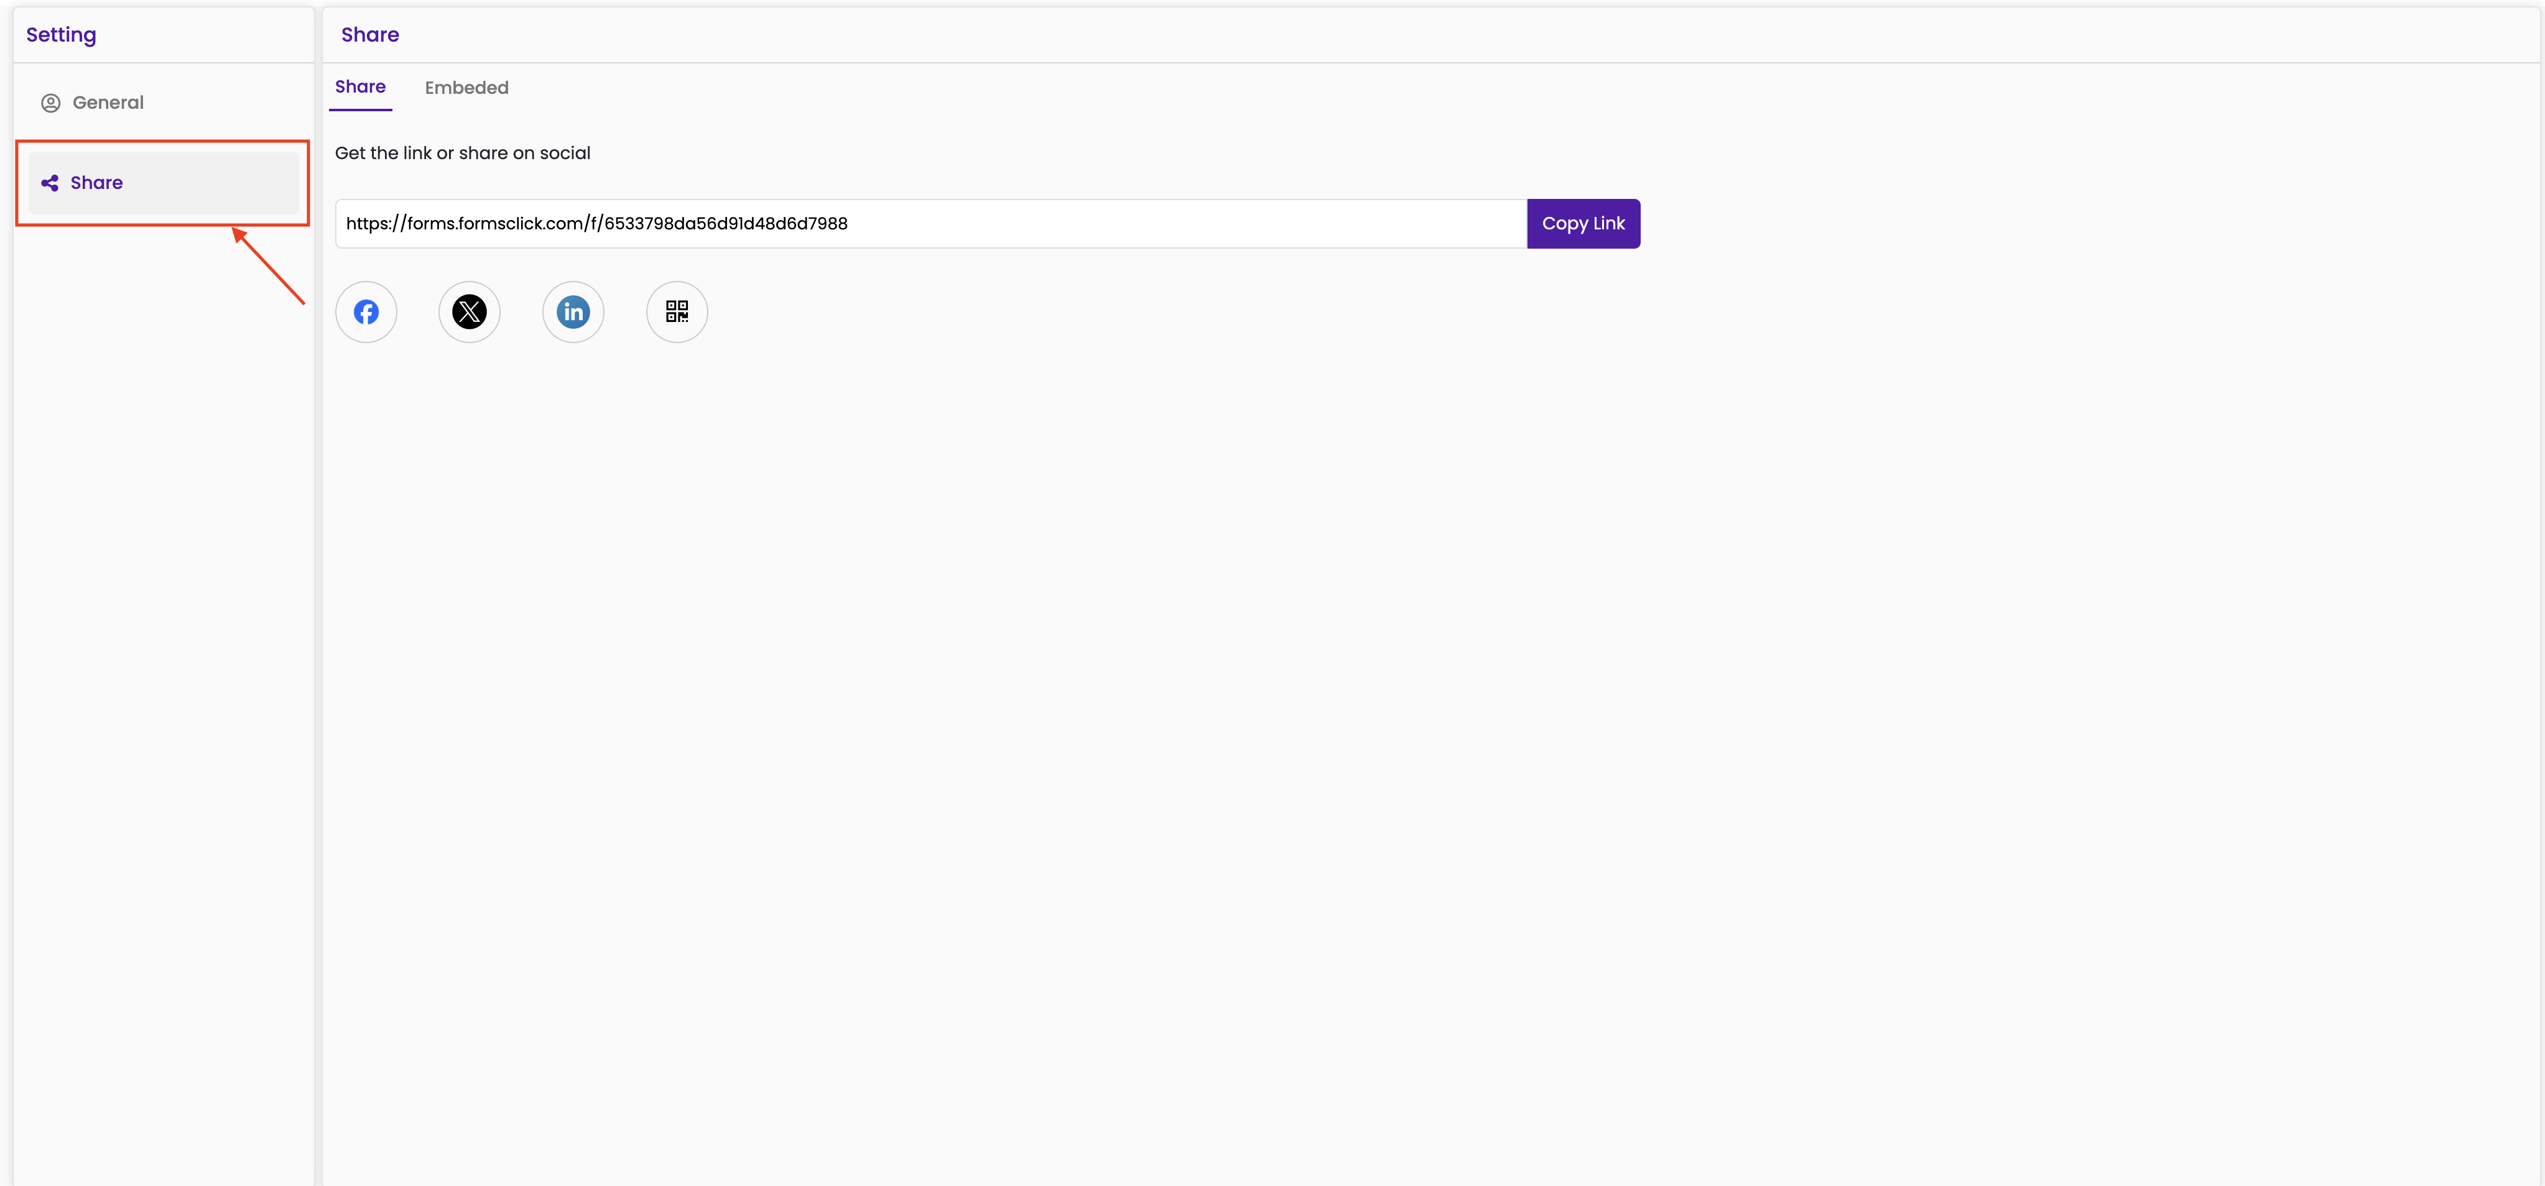The height and width of the screenshot is (1186, 2545).
Task: Open General settings in sidebar
Action: coord(163,103)
